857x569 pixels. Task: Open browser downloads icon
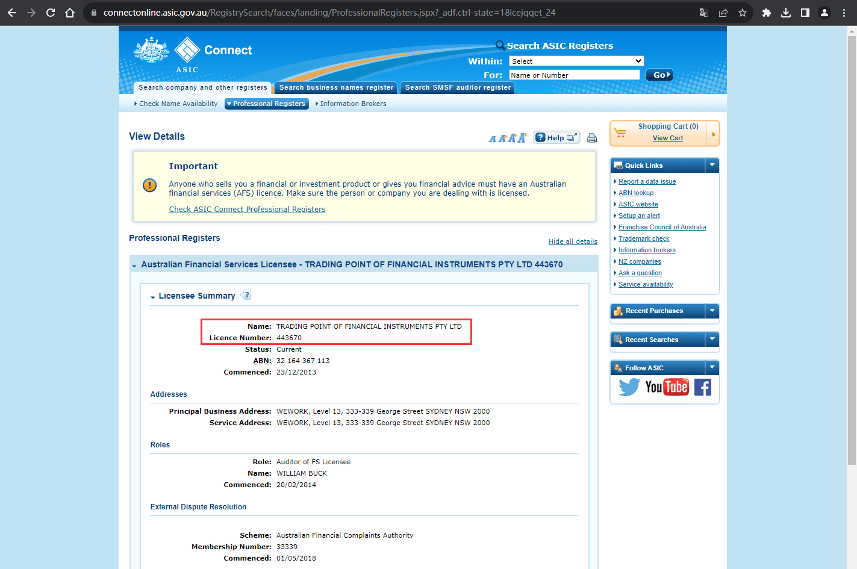[x=786, y=13]
